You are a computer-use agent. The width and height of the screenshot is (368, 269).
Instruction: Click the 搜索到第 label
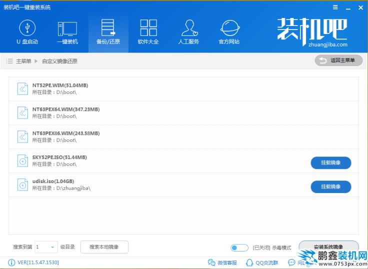pos(22,247)
